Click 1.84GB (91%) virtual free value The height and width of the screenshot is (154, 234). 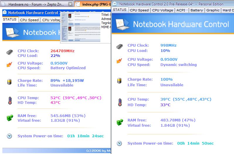click(x=175, y=125)
